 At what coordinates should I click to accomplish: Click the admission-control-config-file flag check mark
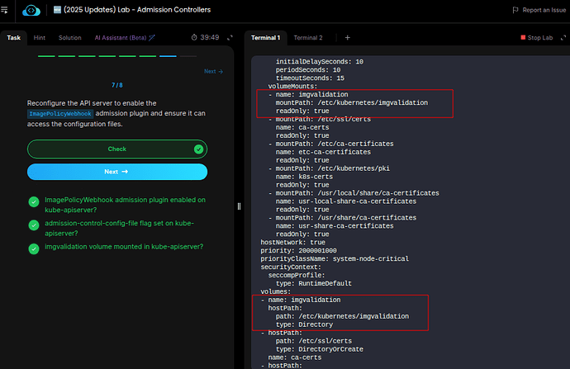pyautogui.click(x=33, y=224)
